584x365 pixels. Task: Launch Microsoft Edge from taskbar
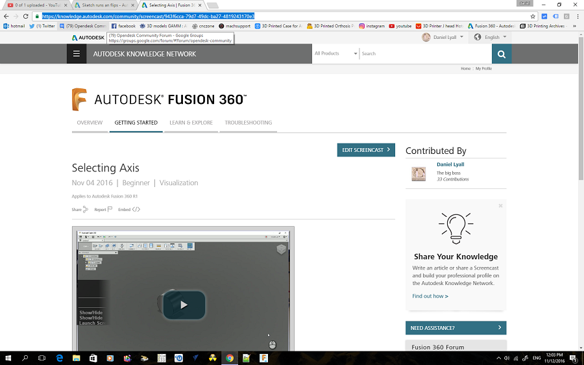click(x=59, y=359)
